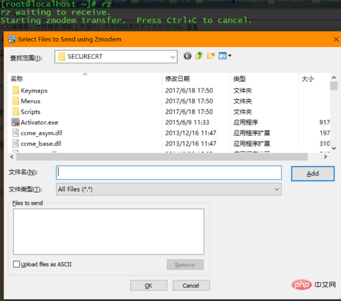Select the ccme_asym.dll file name

(x=41, y=133)
